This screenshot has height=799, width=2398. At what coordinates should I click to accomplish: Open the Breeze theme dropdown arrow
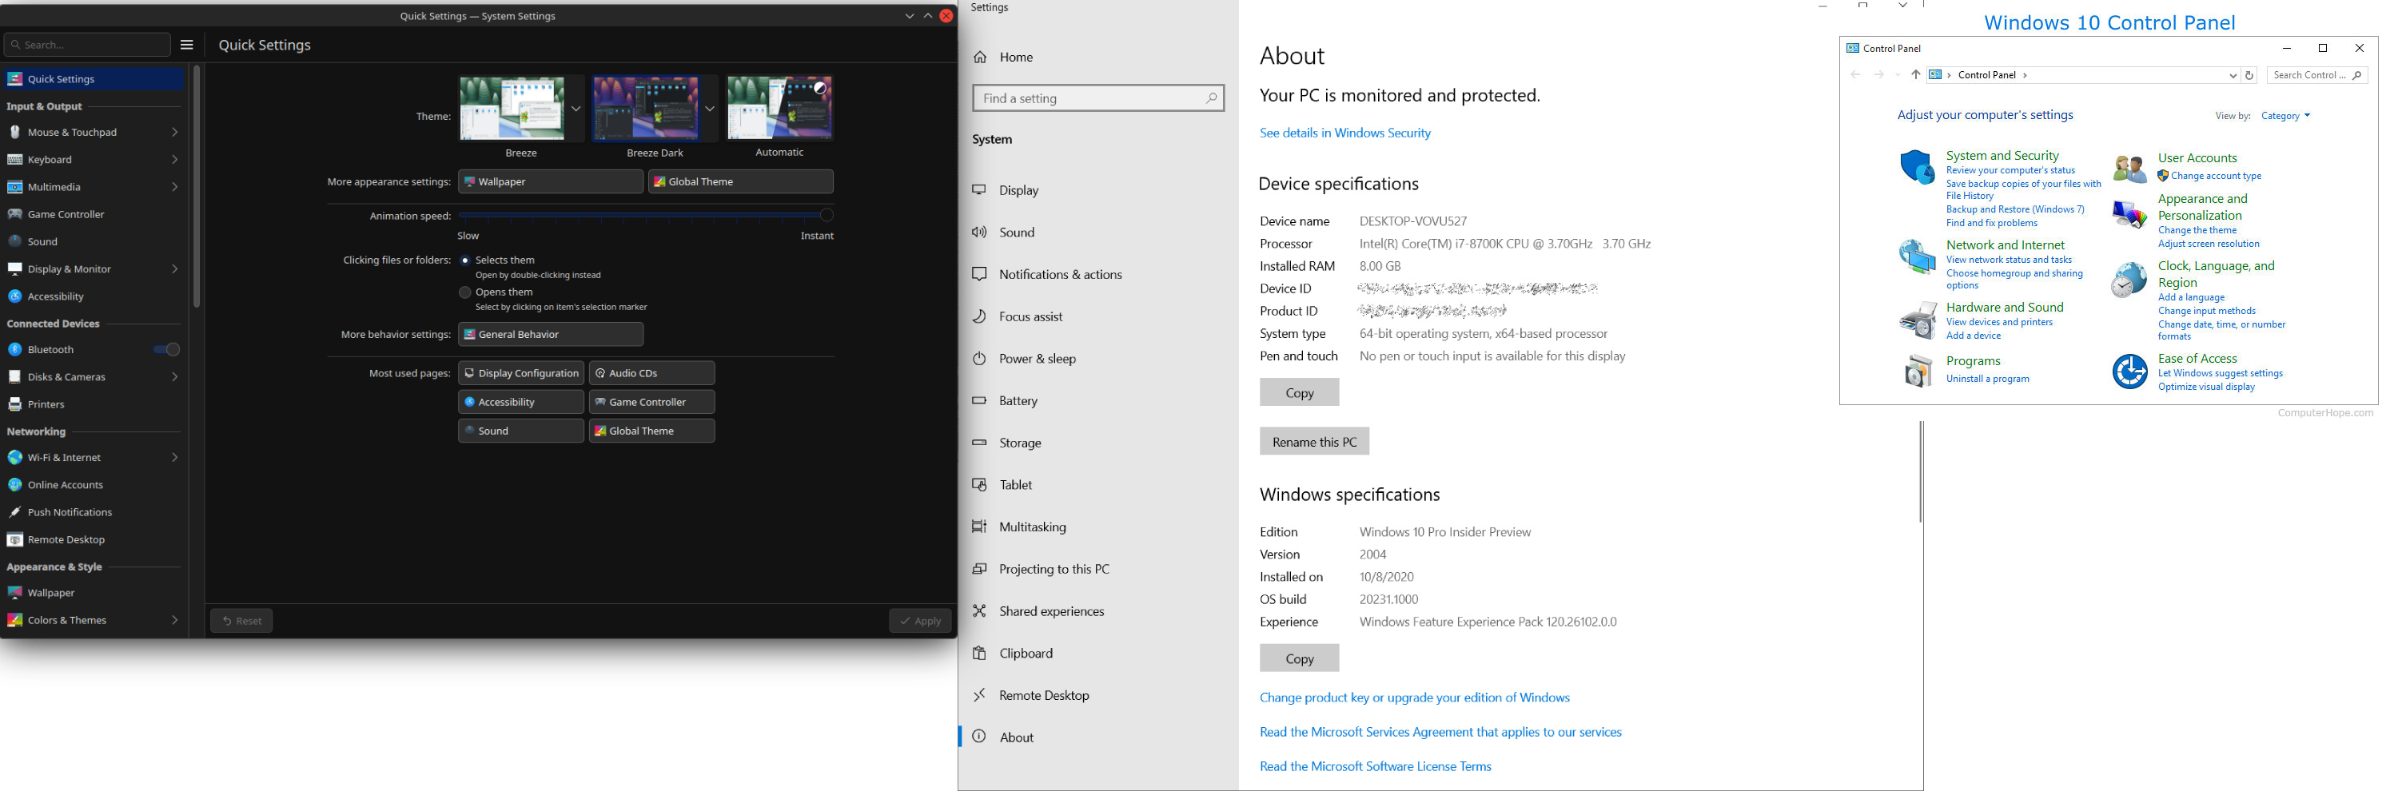[576, 109]
